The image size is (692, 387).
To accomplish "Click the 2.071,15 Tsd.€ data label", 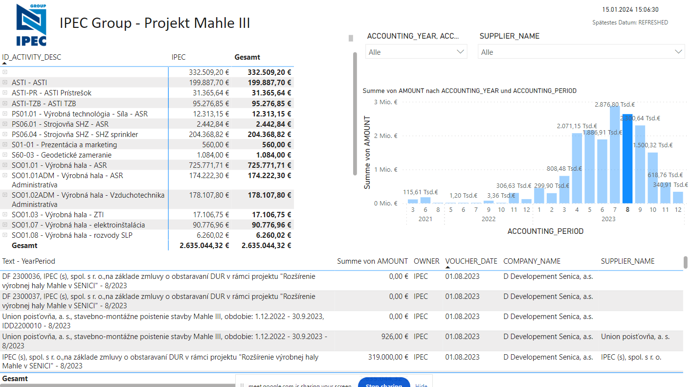I will click(x=577, y=126).
